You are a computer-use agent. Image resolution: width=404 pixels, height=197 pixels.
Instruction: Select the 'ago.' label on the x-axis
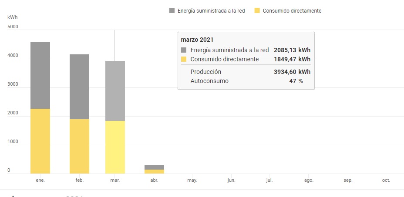click(309, 180)
